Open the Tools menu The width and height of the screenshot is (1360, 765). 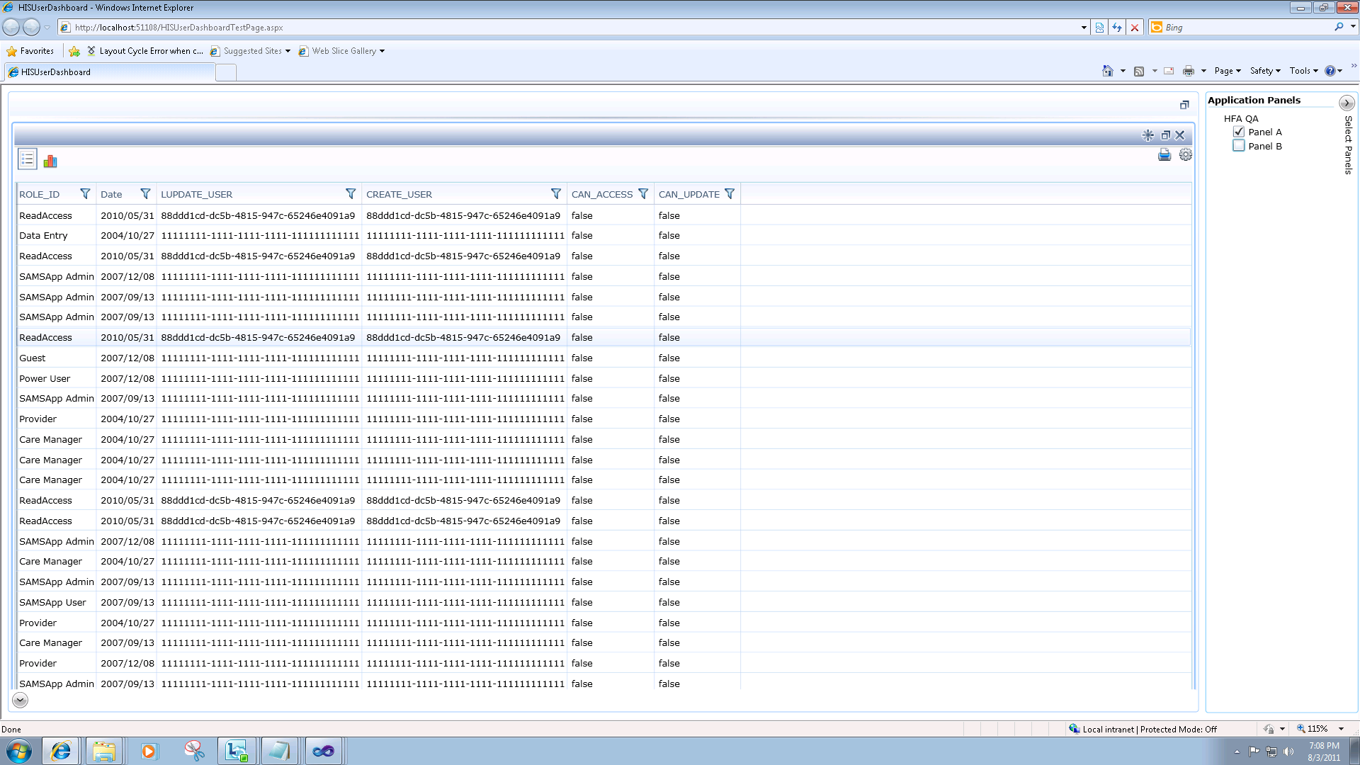[1303, 71]
